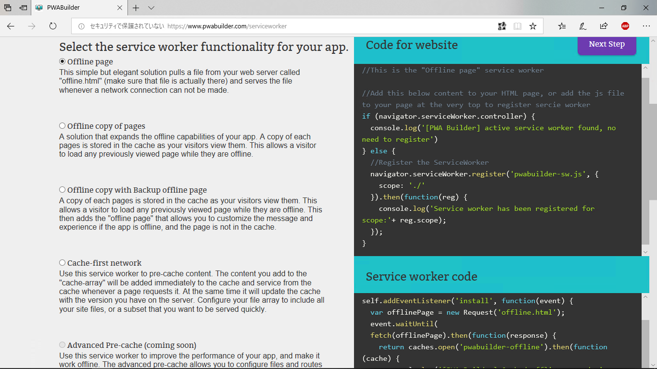Click the browser Back arrow
657x369 pixels.
click(x=11, y=26)
